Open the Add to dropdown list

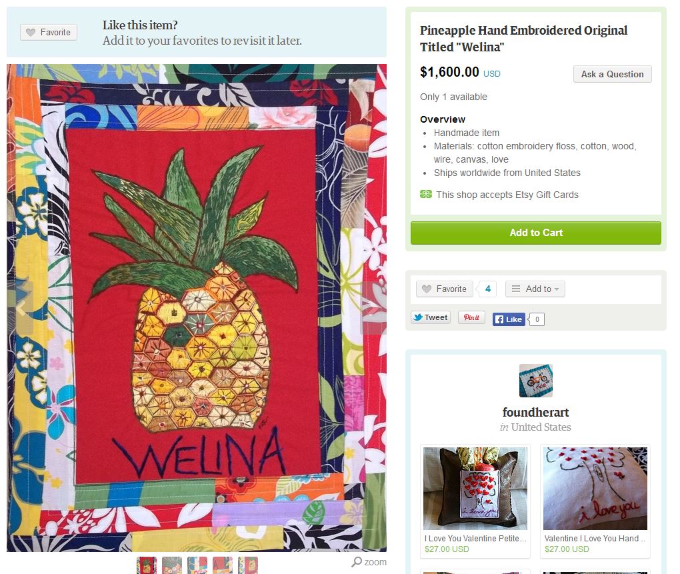point(535,289)
